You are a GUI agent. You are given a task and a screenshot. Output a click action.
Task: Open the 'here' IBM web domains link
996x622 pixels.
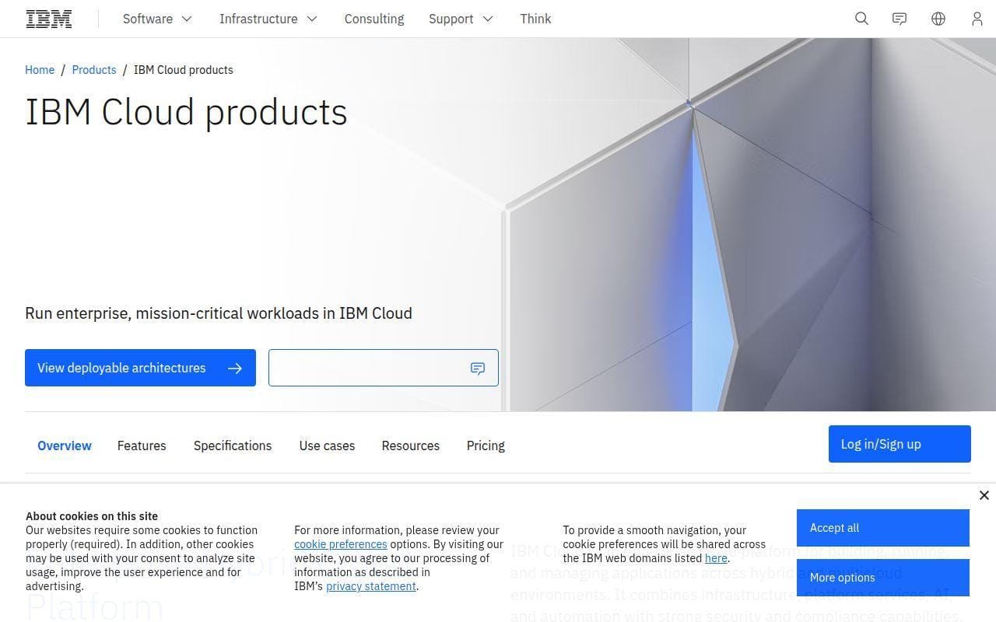pyautogui.click(x=716, y=558)
